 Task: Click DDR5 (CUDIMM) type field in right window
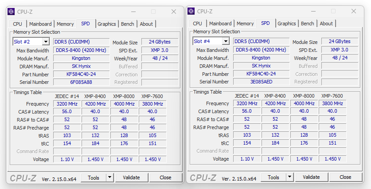click(261, 41)
